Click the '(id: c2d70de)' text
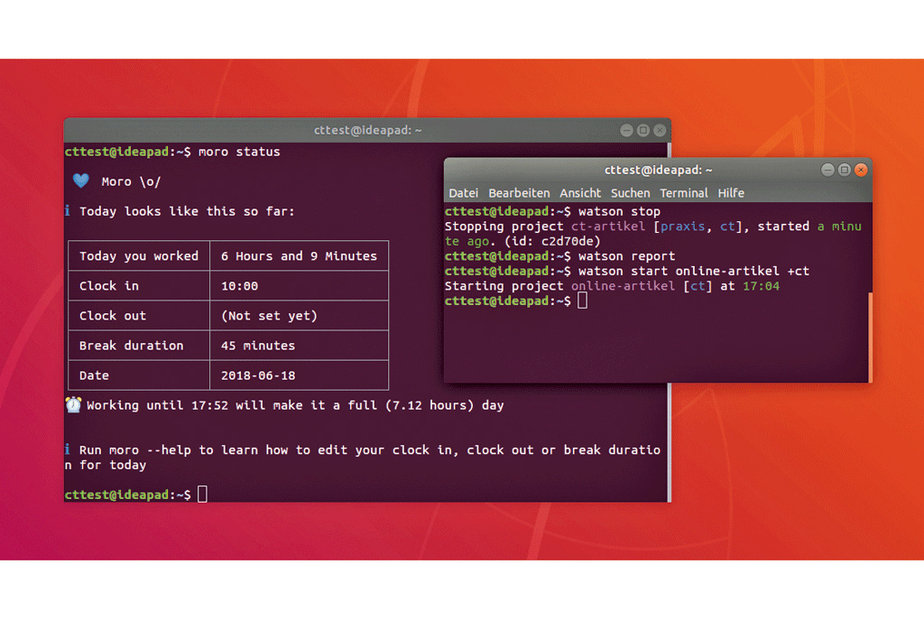The width and height of the screenshot is (924, 620). pos(552,241)
